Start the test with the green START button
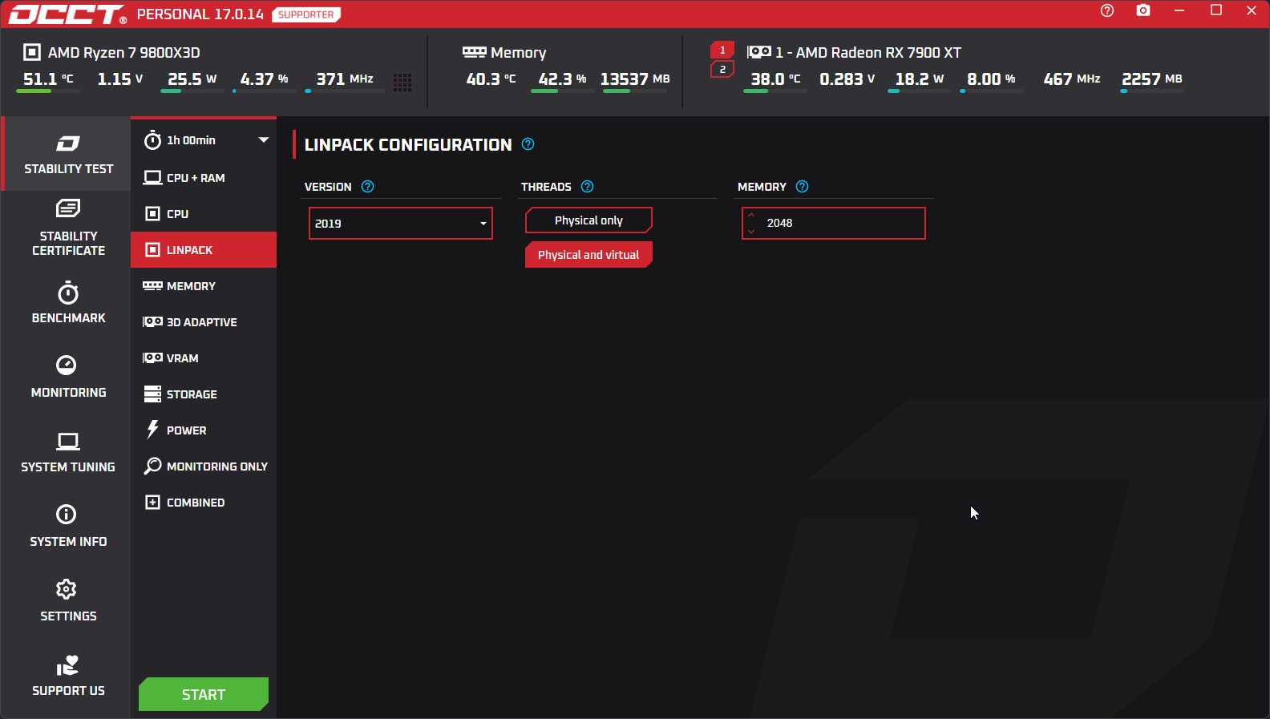The image size is (1270, 719). [204, 694]
